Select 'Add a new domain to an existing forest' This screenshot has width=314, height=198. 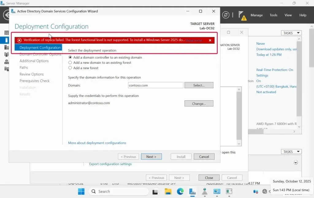click(x=70, y=63)
